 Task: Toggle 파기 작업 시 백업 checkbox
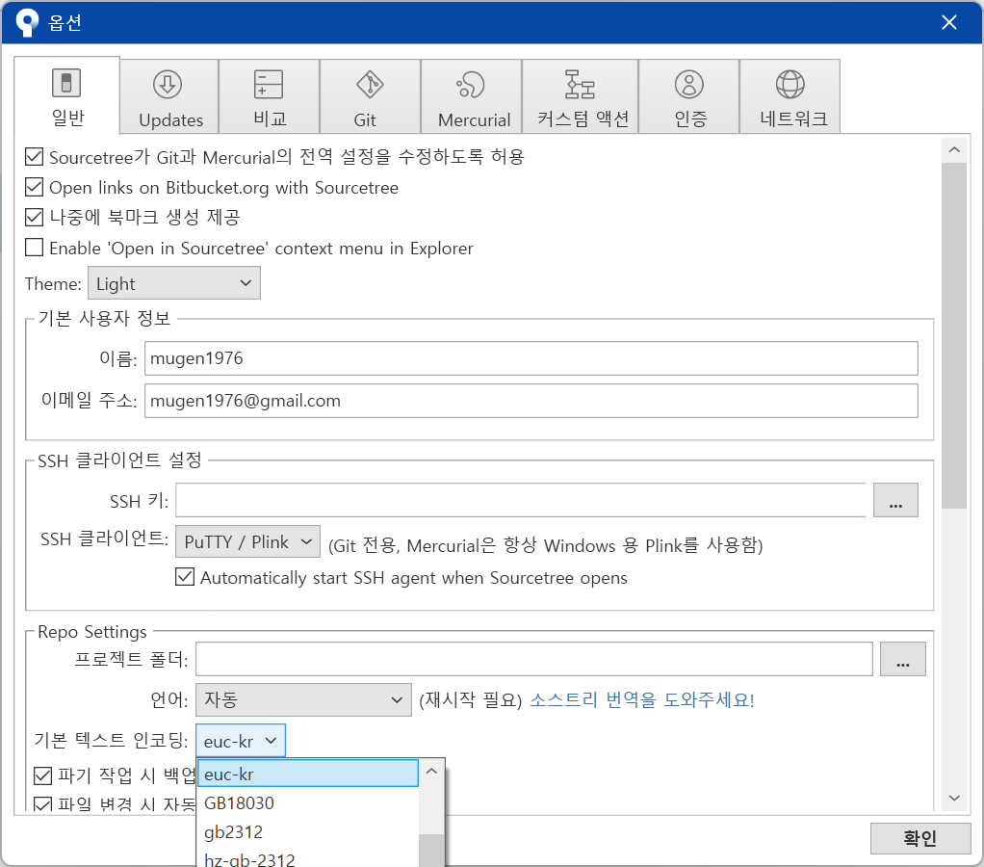point(42,776)
